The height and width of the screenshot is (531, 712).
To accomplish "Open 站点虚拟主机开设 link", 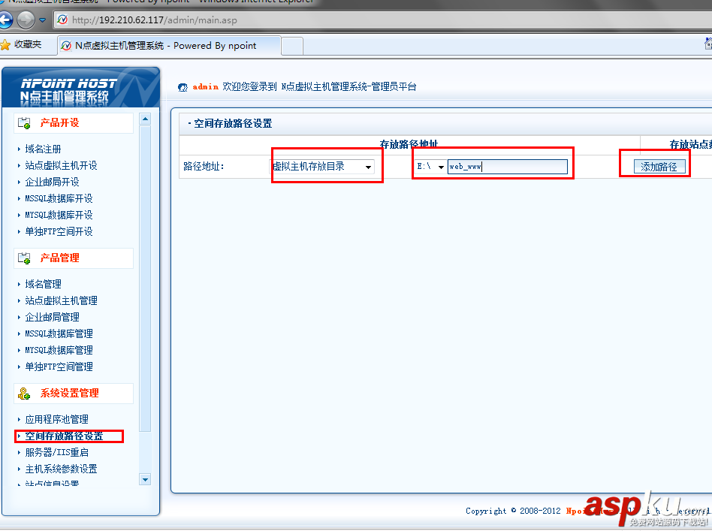I will coord(61,165).
